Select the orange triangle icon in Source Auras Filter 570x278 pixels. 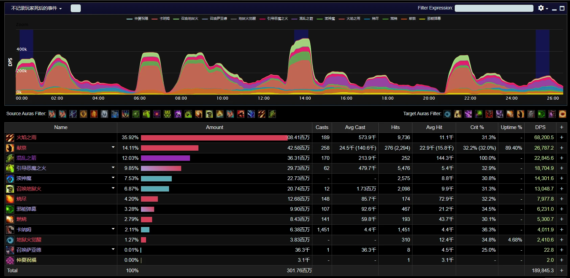220,114
